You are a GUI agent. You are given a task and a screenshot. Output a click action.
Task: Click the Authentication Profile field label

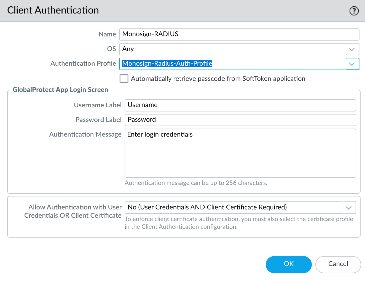(x=83, y=63)
